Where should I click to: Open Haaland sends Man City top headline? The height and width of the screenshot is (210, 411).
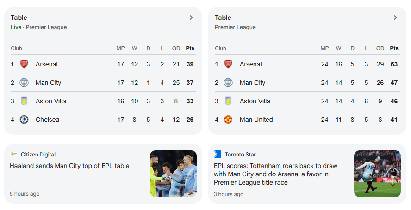click(x=69, y=166)
